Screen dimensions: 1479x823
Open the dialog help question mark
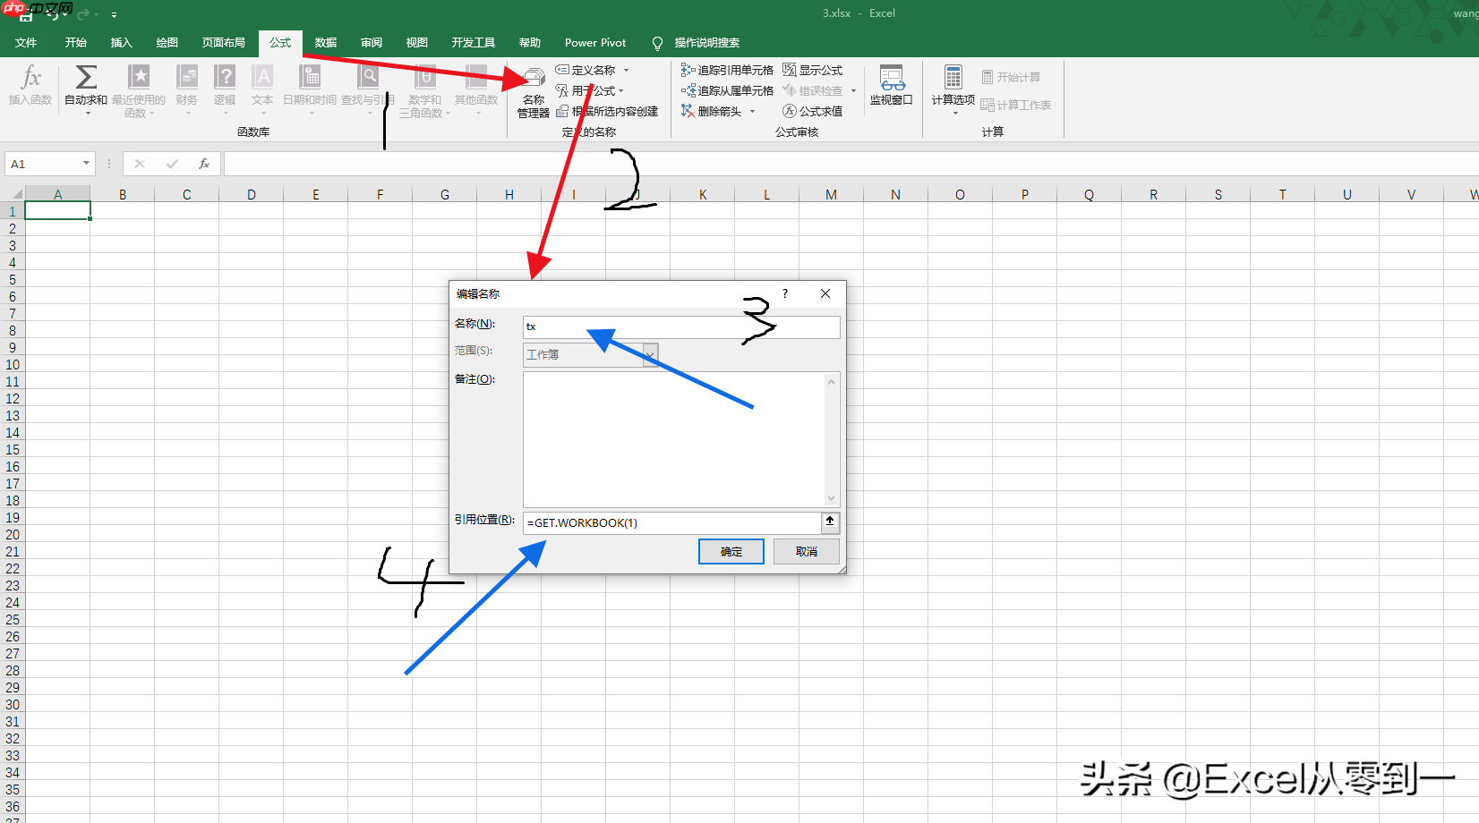click(785, 293)
